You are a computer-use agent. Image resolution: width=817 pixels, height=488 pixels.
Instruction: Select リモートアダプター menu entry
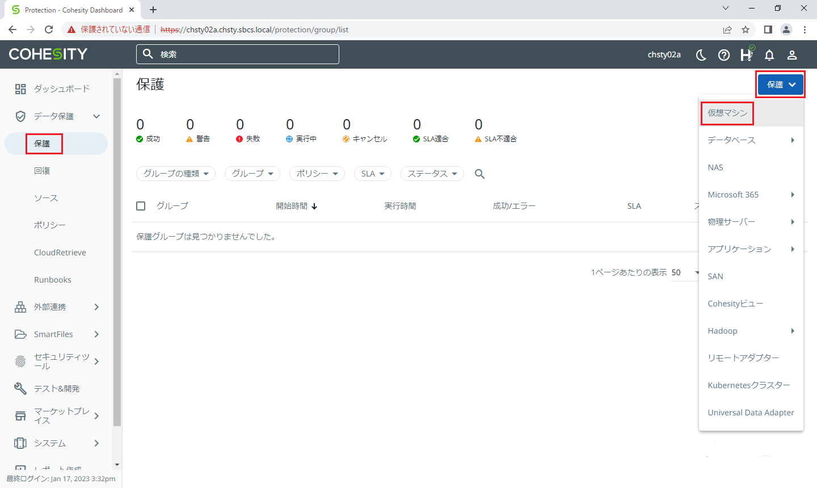[751, 358]
